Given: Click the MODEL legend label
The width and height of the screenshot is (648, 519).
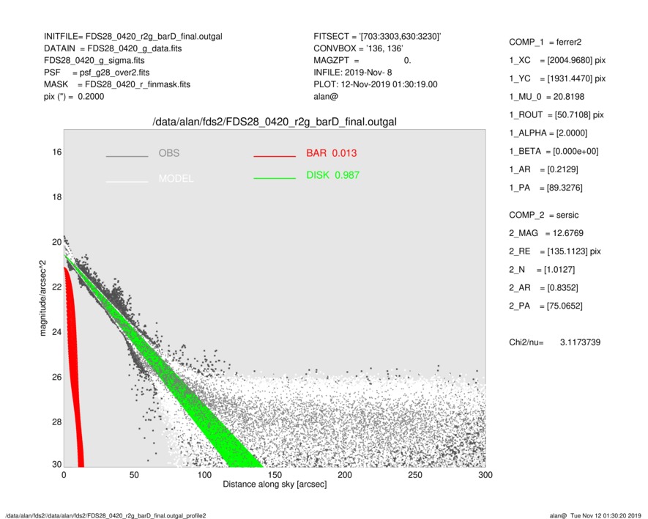Looking at the screenshot, I should (x=176, y=178).
